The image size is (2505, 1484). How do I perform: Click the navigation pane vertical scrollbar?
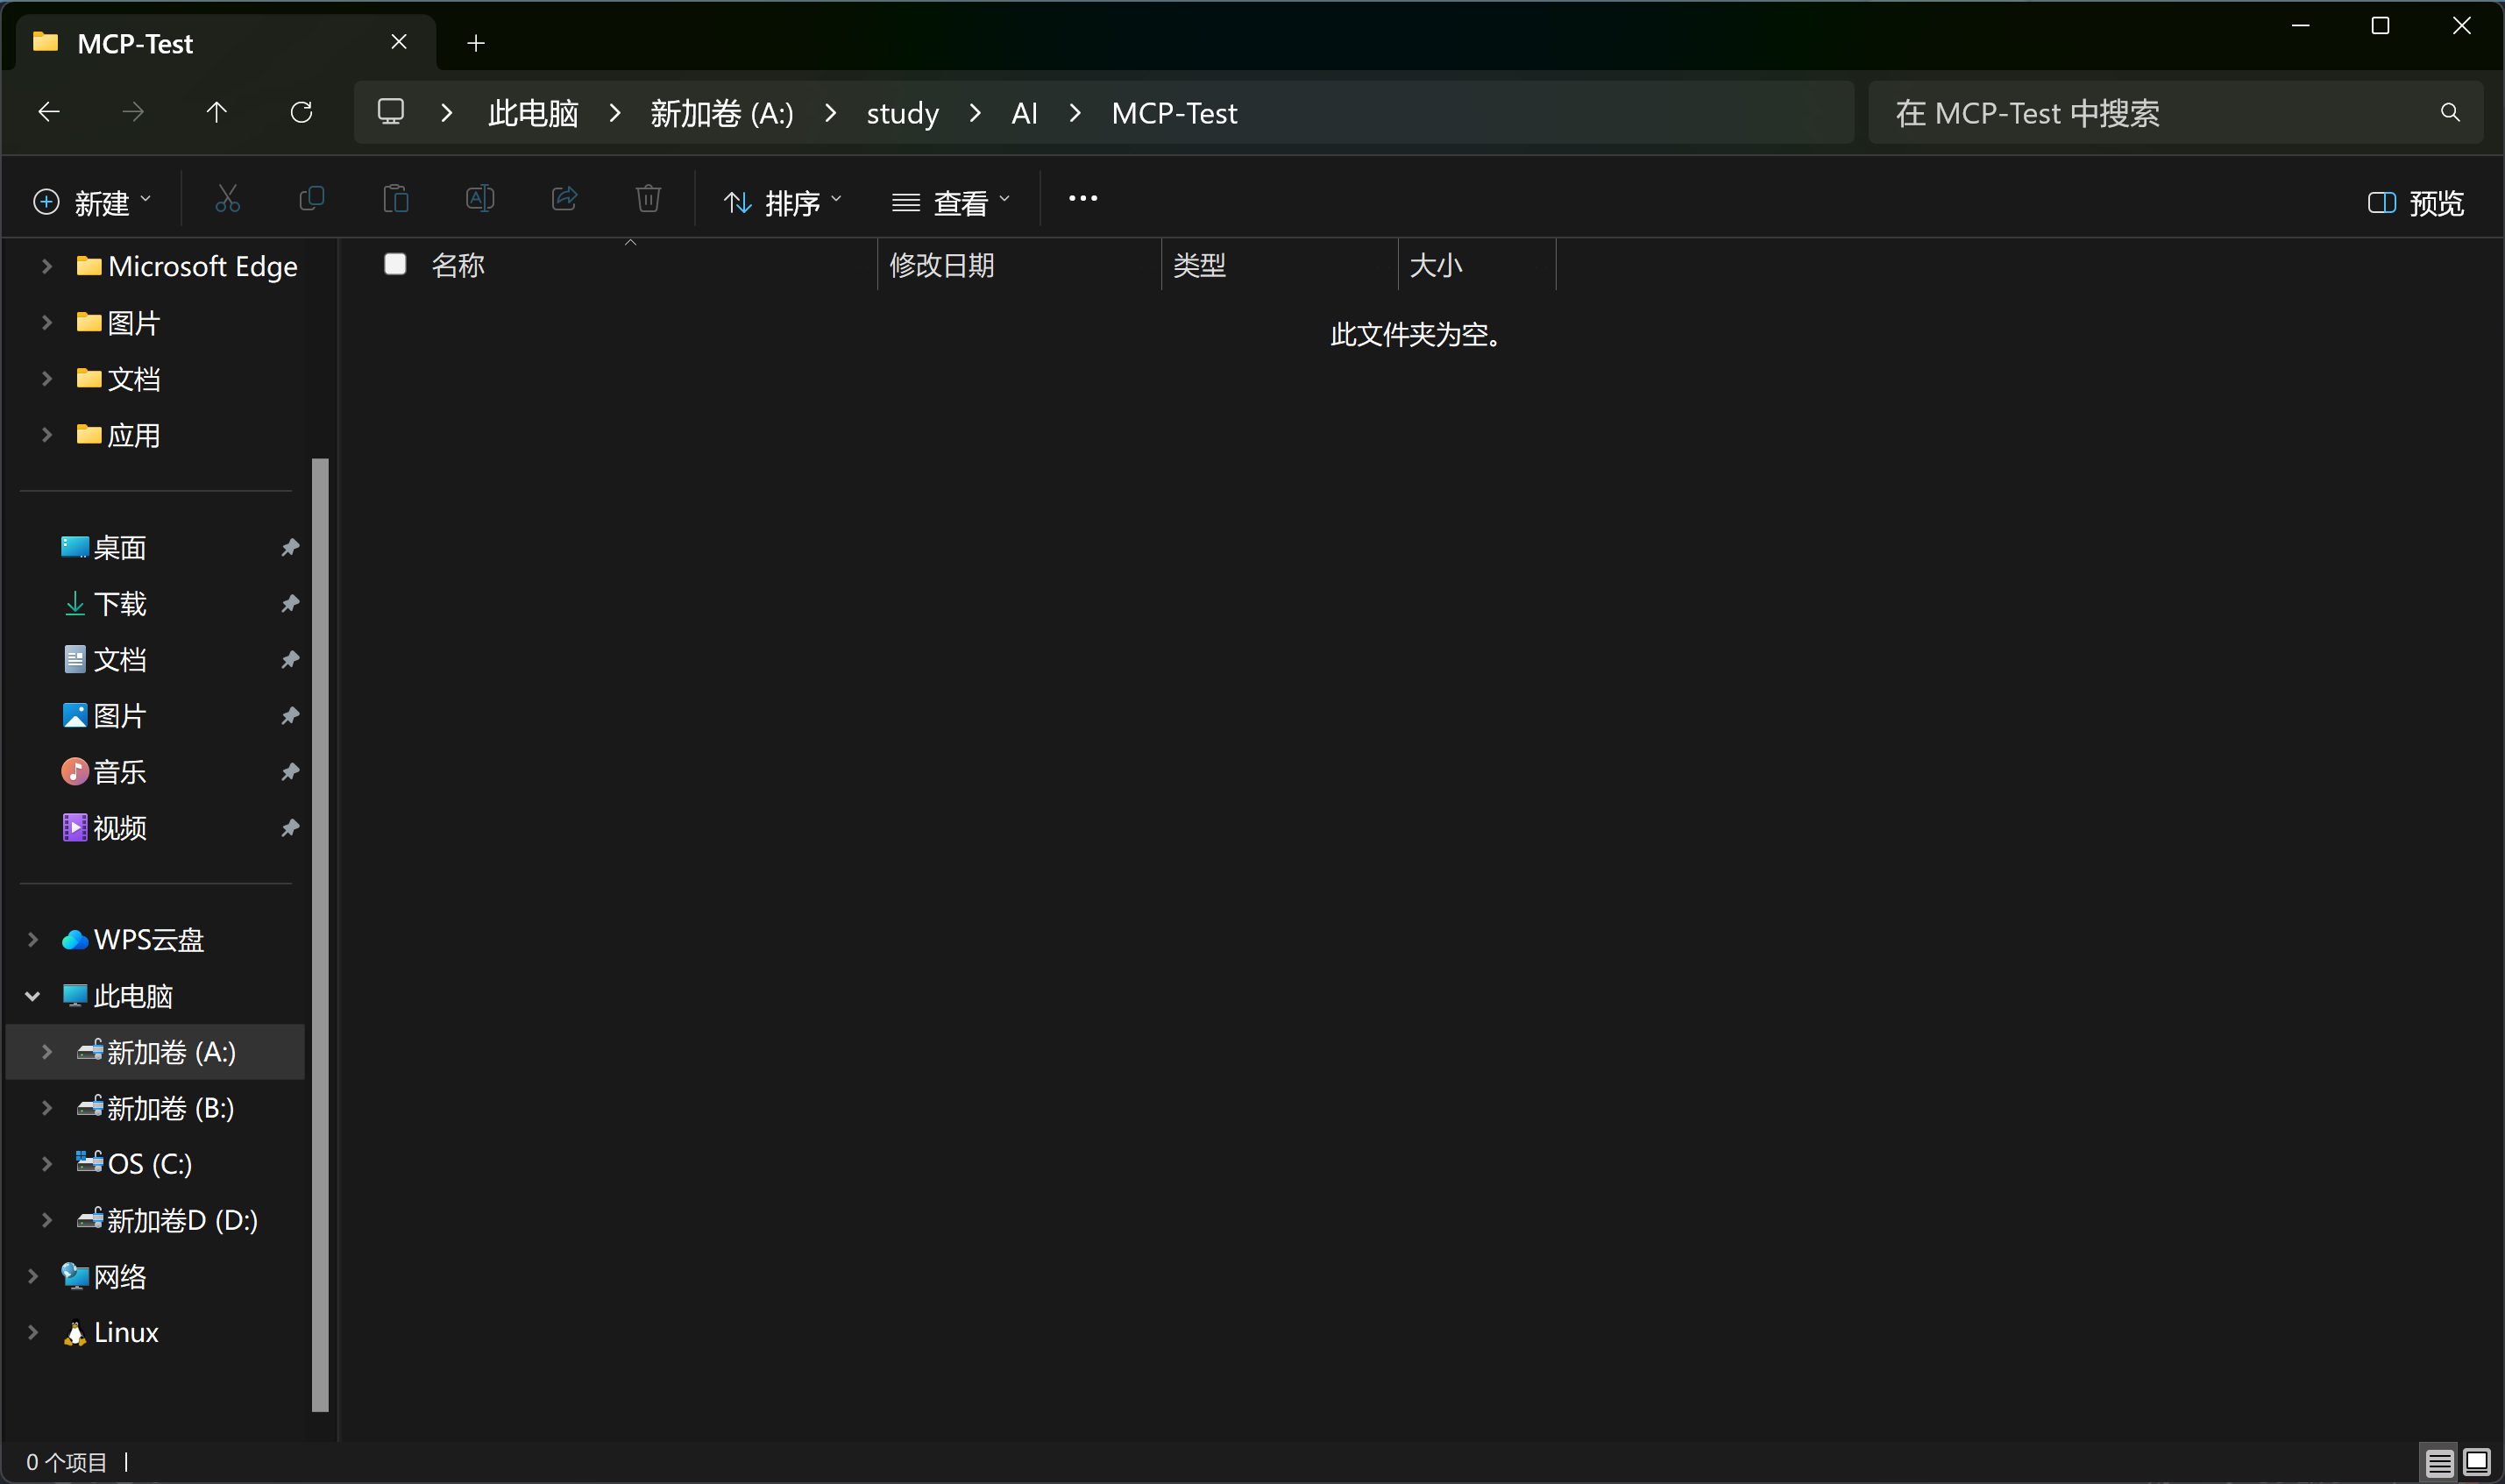(320, 934)
